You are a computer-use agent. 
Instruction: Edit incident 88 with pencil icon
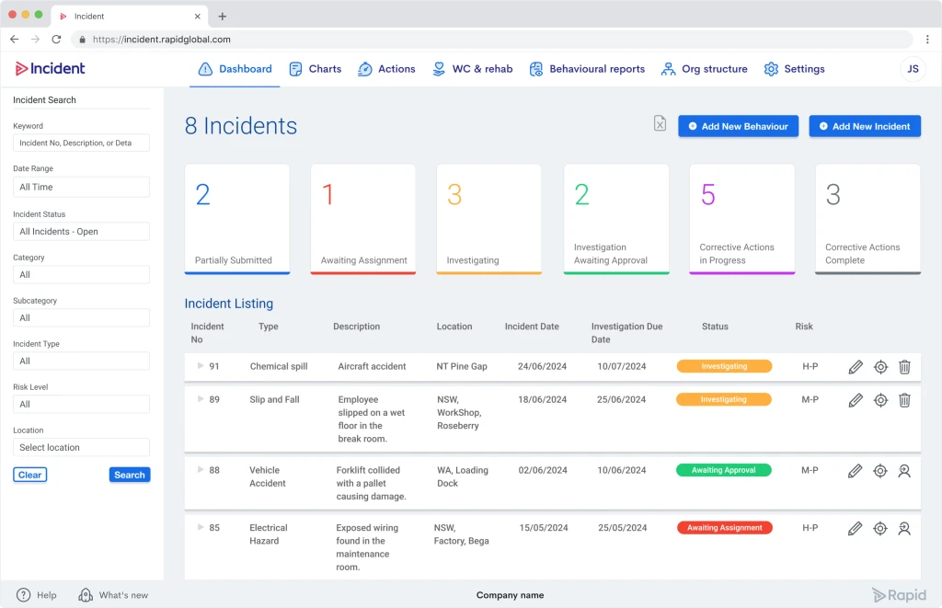tap(855, 471)
